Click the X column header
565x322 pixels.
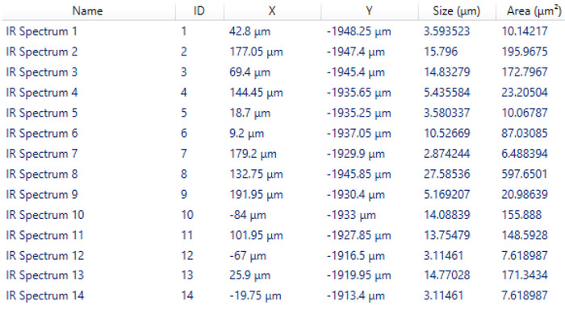pos(272,10)
